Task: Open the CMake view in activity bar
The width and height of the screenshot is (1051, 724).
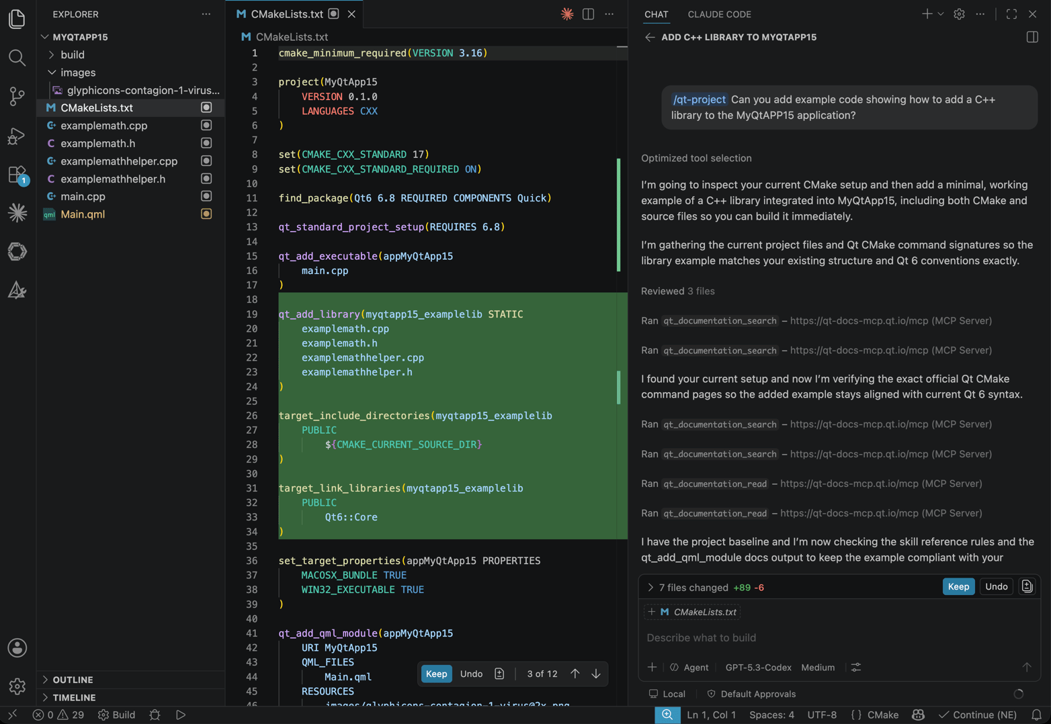Action: point(17,290)
